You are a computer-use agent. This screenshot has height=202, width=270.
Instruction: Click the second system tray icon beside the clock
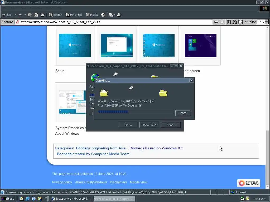tap(248, 199)
